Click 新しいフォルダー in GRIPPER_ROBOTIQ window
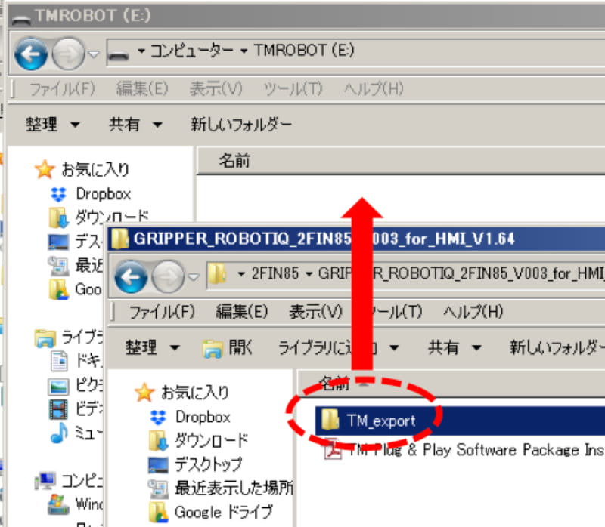Viewport: 605px width, 527px height. [557, 347]
